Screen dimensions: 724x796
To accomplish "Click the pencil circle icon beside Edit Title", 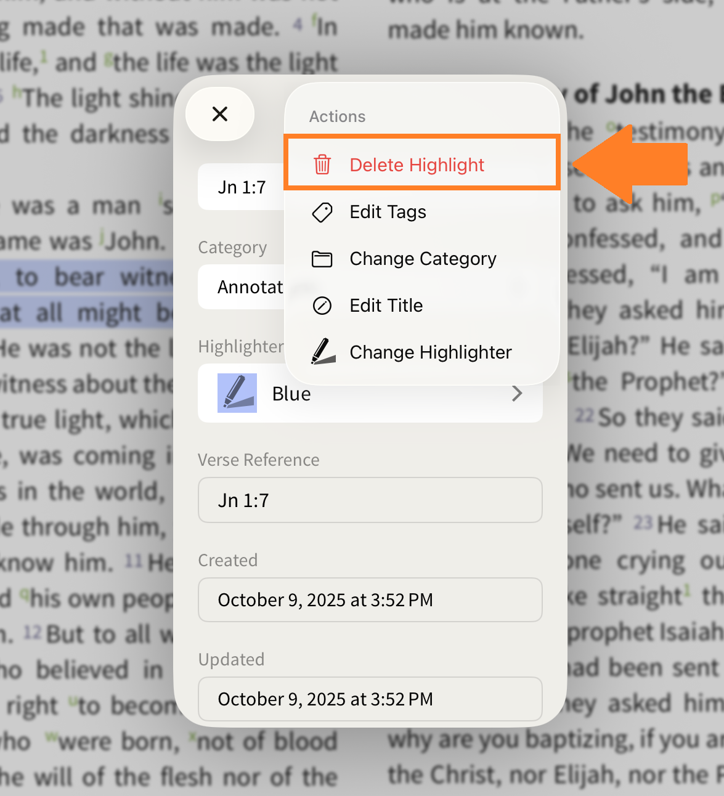I will coord(322,306).
